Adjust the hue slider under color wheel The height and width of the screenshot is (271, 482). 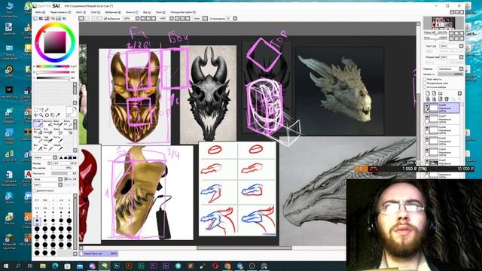click(53, 66)
